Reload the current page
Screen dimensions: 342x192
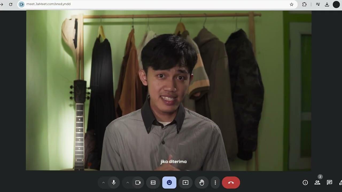point(11,4)
